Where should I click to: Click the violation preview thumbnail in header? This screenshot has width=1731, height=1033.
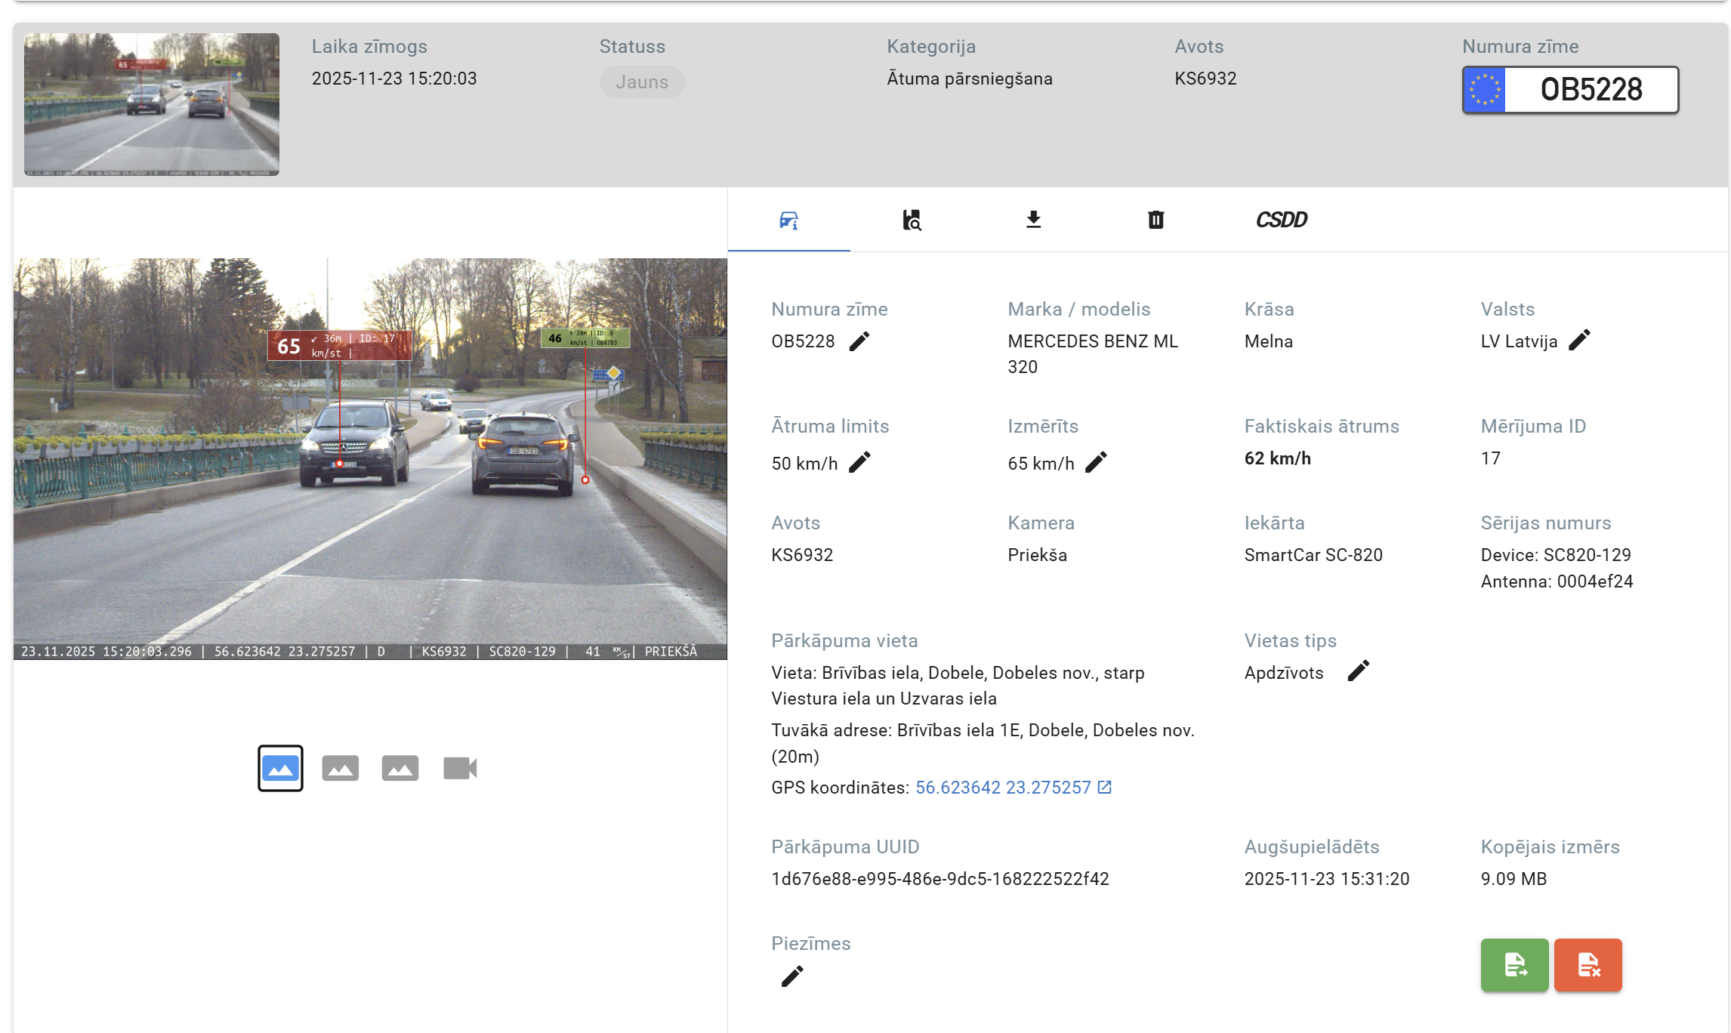152,104
